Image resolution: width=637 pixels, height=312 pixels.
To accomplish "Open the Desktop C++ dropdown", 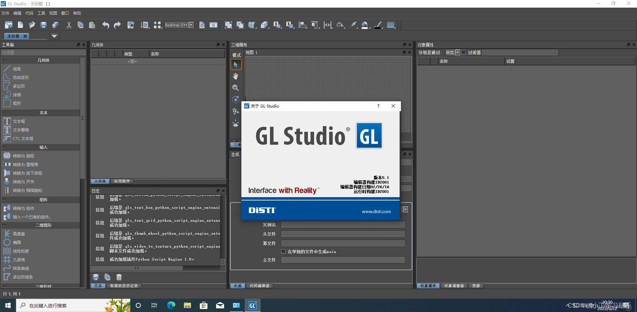I will (191, 25).
